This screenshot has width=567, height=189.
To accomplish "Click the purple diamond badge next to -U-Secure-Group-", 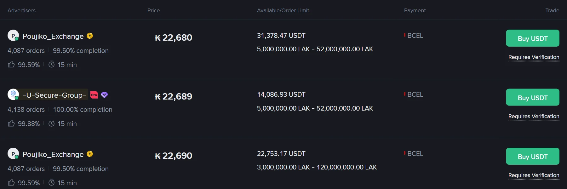I will point(105,95).
